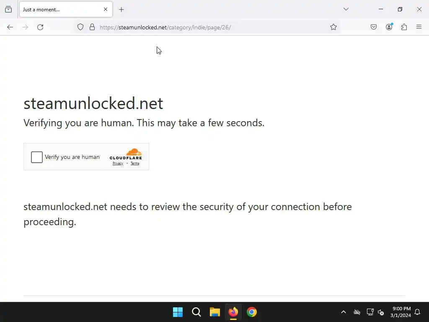Open the Firefox View recent browsing icon

tap(8, 9)
